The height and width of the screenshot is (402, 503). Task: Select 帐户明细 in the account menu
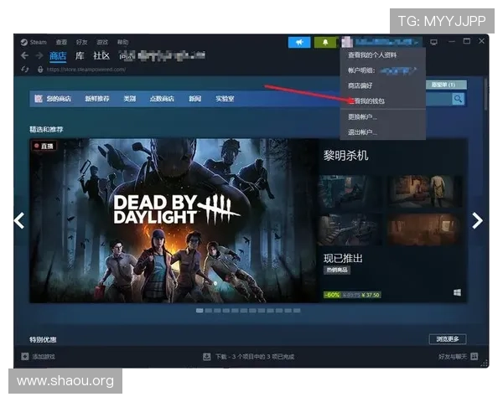(x=383, y=70)
